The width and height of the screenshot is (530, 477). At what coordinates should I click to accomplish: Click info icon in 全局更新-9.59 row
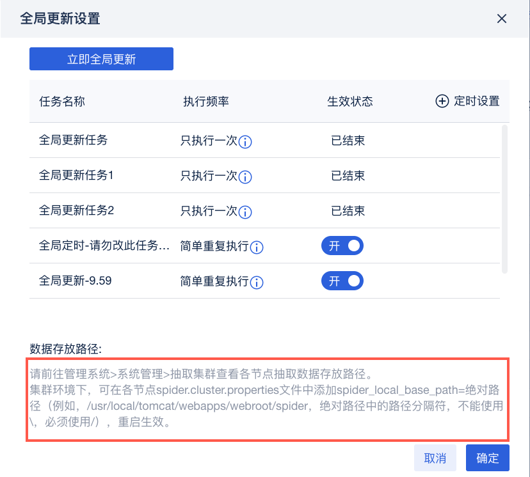257,282
